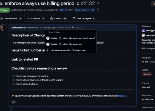The image size is (155, 111).
Task: Click the djangbit label
Action: (147, 74)
